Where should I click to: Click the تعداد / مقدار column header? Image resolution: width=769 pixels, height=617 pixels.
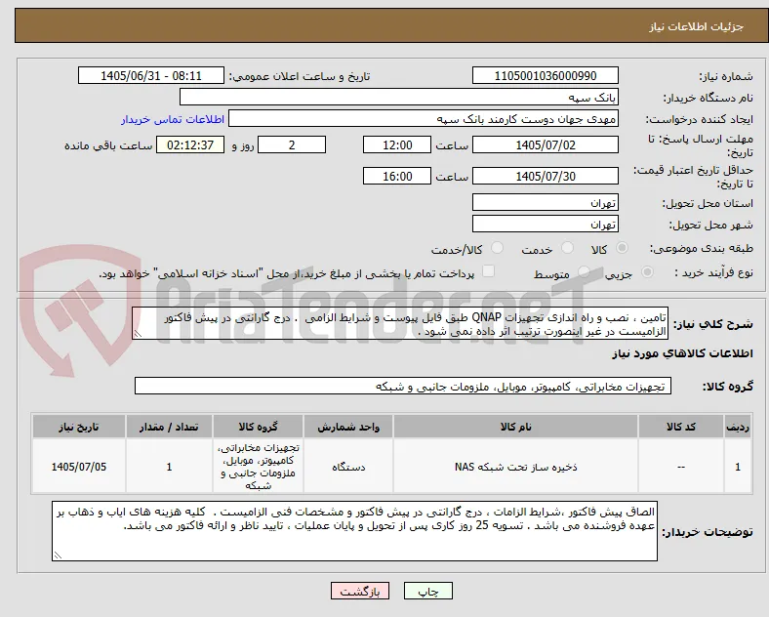pos(169,427)
